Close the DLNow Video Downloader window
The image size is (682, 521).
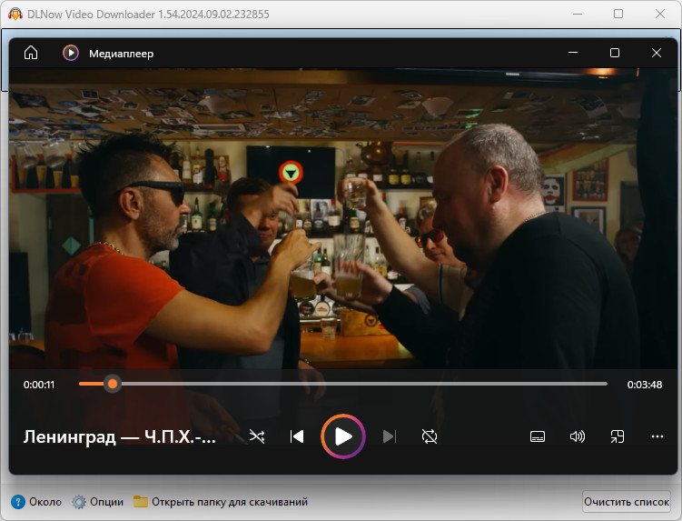pyautogui.click(x=660, y=14)
